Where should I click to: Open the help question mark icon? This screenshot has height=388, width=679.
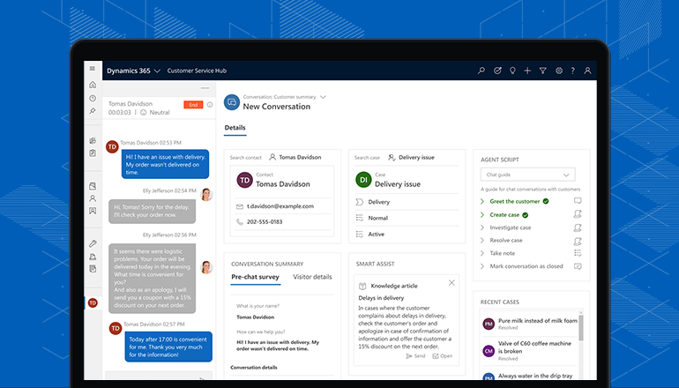[x=572, y=70]
